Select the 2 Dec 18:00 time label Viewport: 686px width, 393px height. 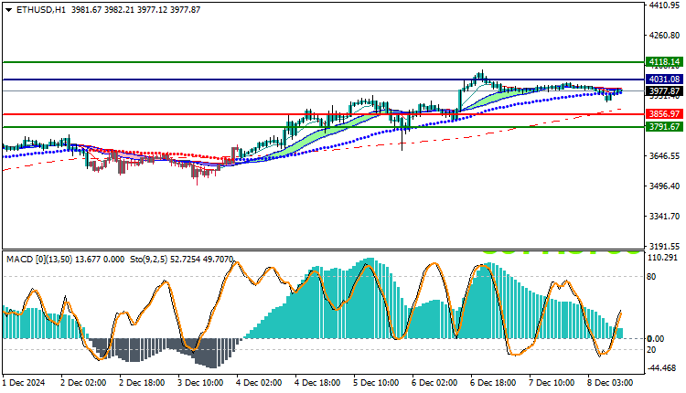[x=142, y=383]
